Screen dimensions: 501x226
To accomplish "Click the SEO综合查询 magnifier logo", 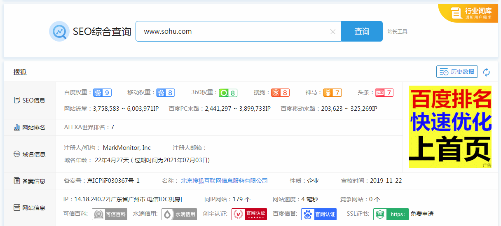I will (x=59, y=31).
